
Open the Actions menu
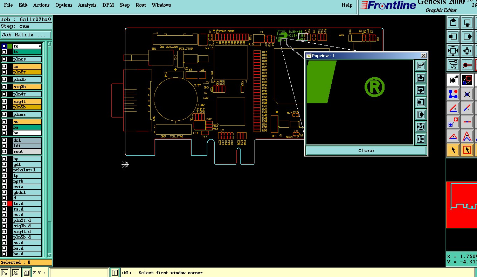41,5
